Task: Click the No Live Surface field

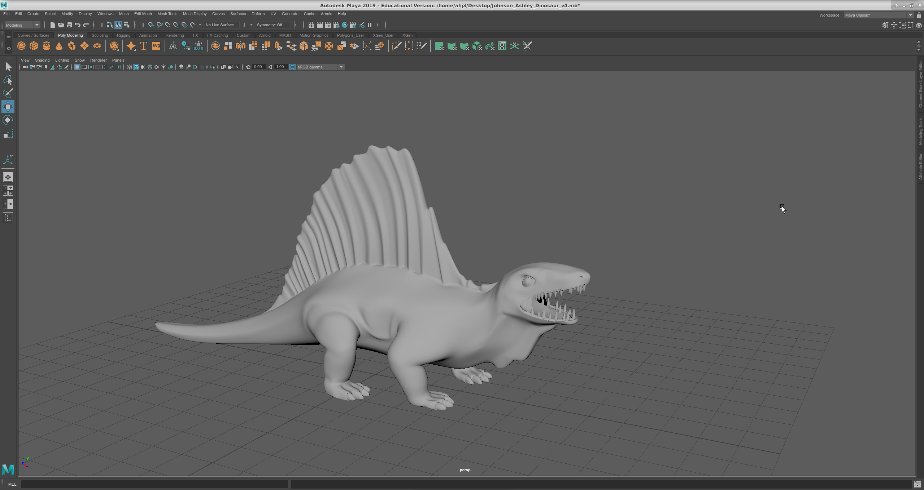Action: (221, 25)
